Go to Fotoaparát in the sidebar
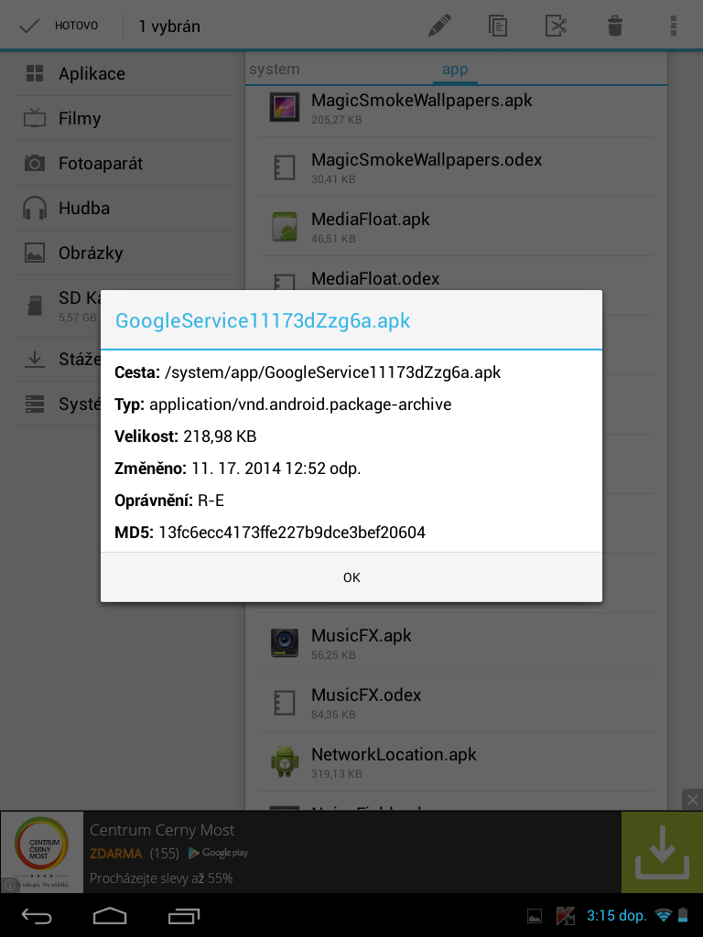This screenshot has width=703, height=937. pos(101,164)
